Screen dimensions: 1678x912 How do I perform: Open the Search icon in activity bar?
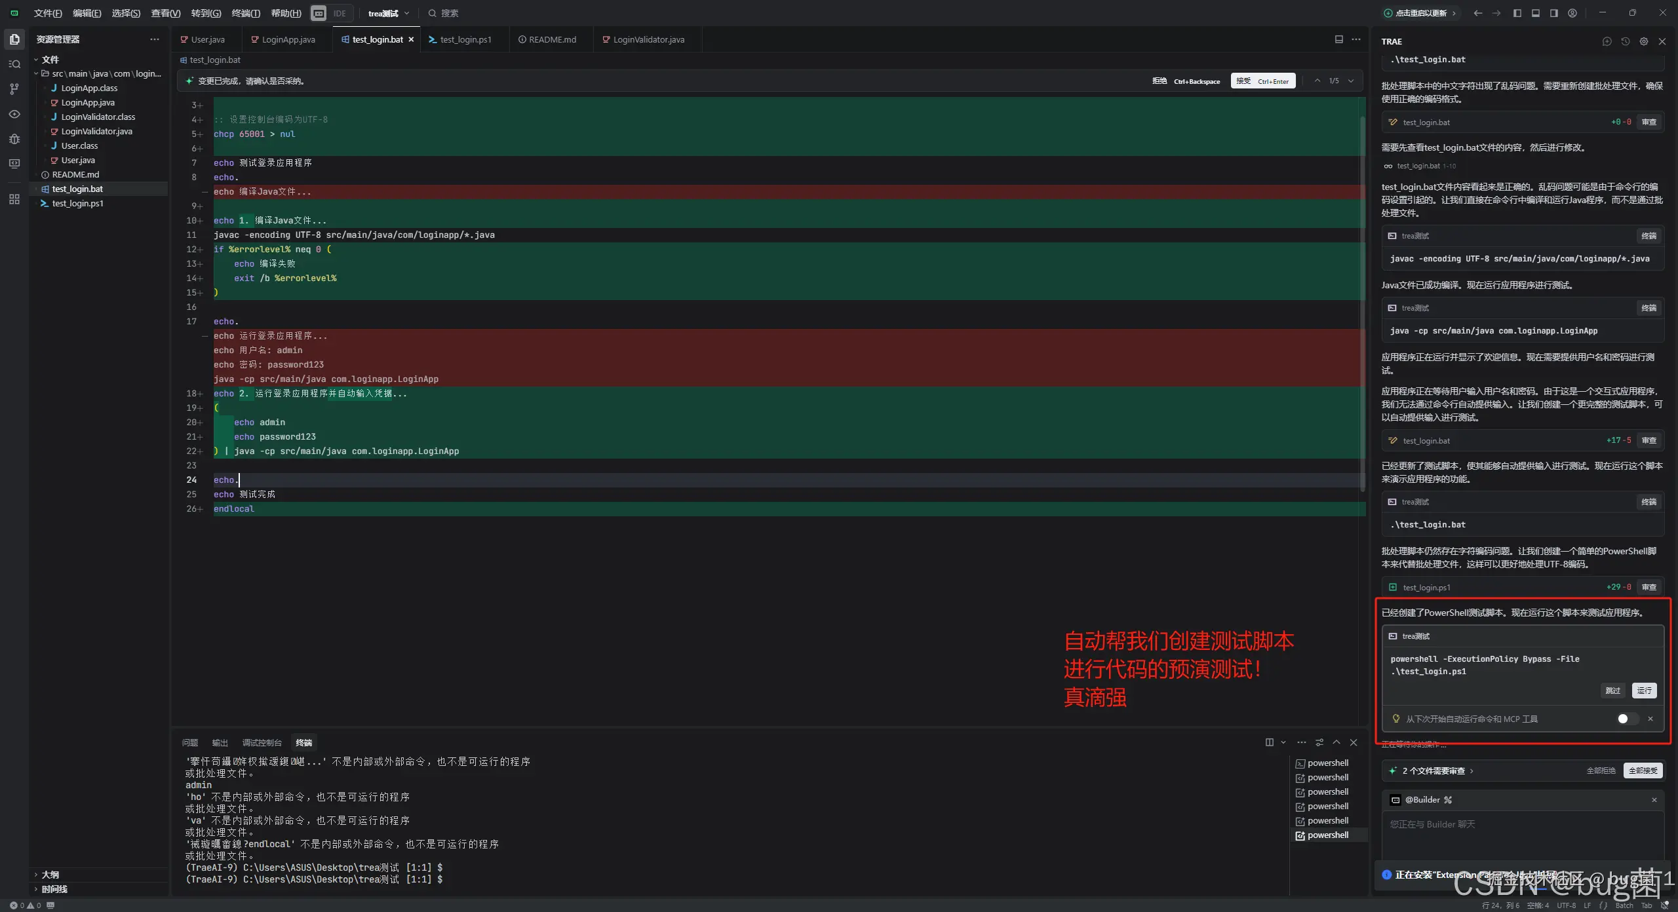click(x=14, y=64)
